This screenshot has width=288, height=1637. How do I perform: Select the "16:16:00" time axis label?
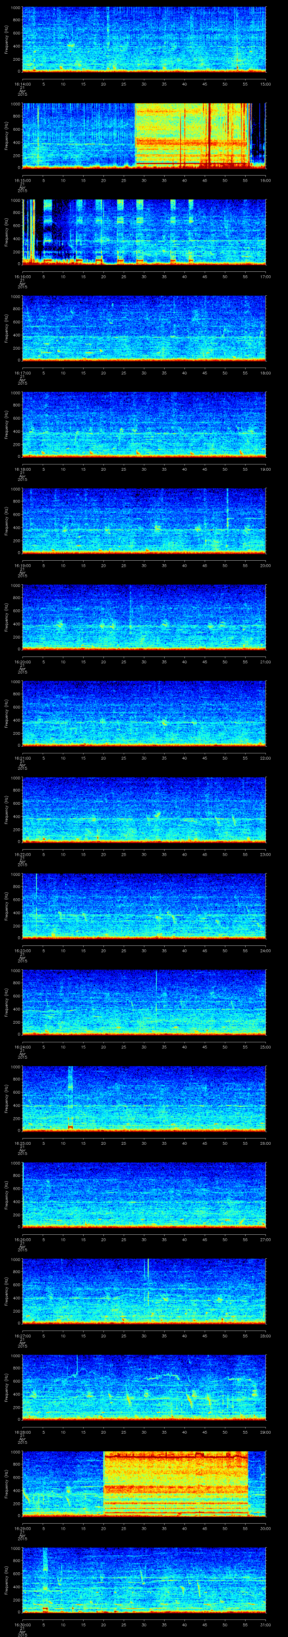23,277
